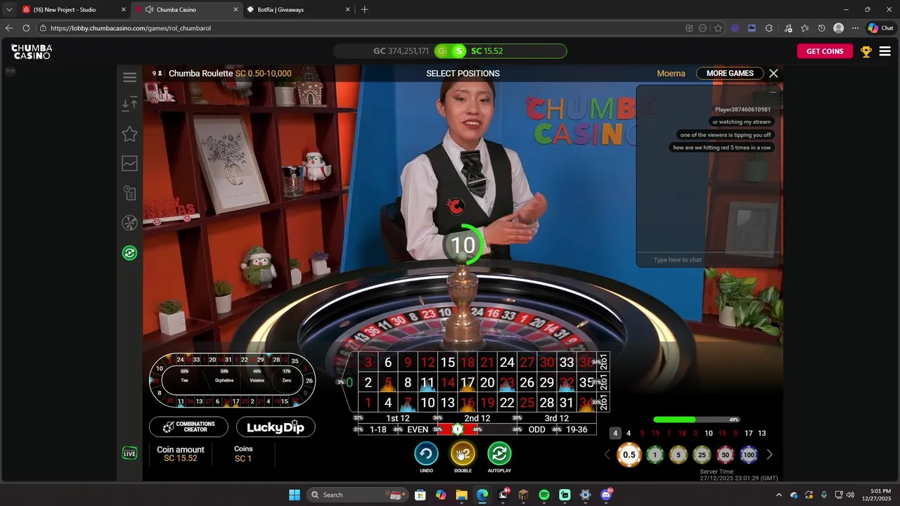Select the green 1 chip

(655, 455)
